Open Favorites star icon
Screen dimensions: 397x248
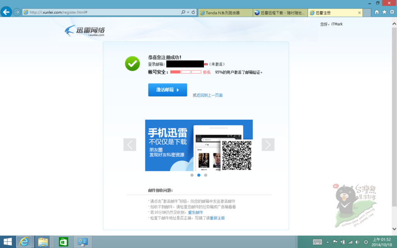coord(384,12)
